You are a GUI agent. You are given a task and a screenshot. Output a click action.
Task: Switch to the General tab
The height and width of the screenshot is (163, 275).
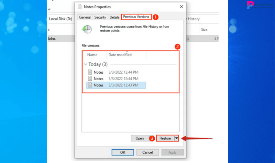[85, 17]
